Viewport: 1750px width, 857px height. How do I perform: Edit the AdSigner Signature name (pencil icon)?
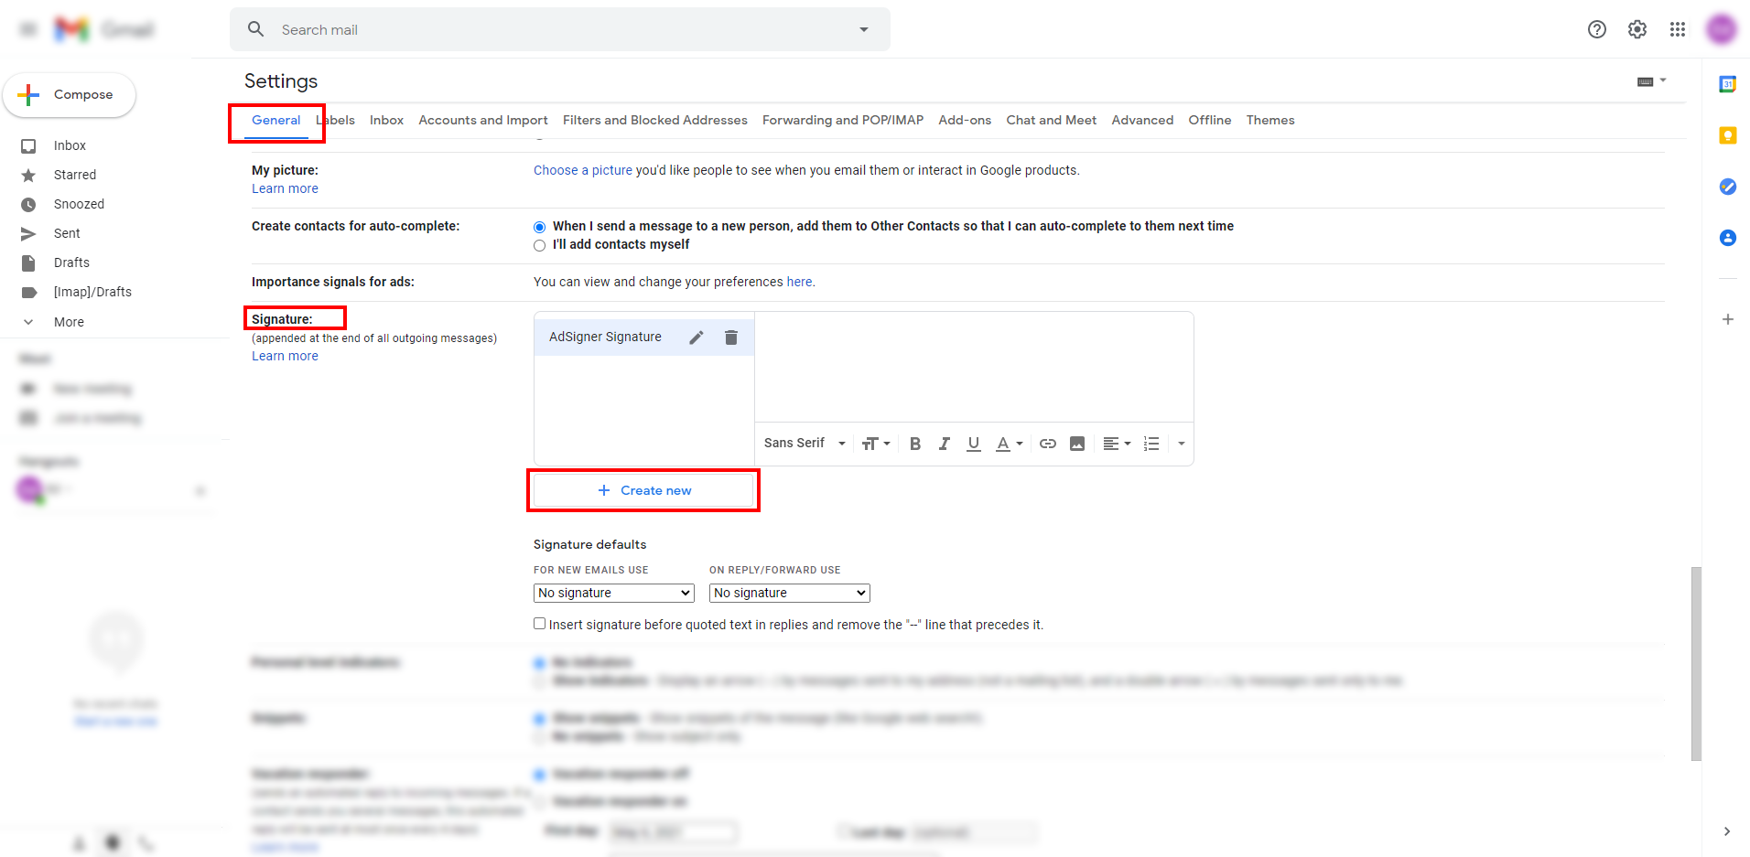click(697, 337)
